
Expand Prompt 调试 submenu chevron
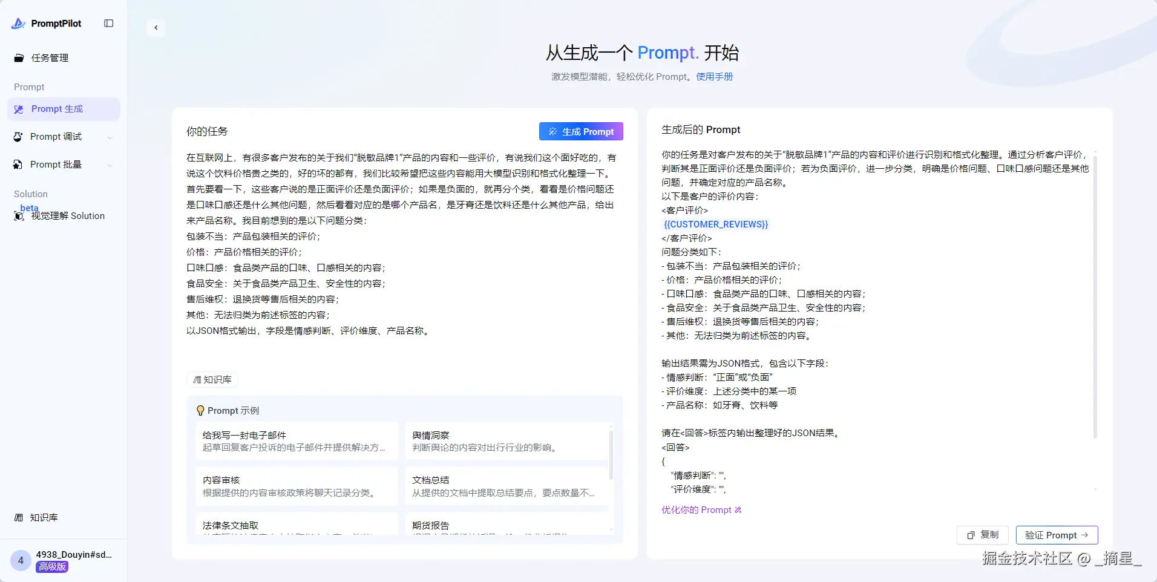pyautogui.click(x=110, y=137)
